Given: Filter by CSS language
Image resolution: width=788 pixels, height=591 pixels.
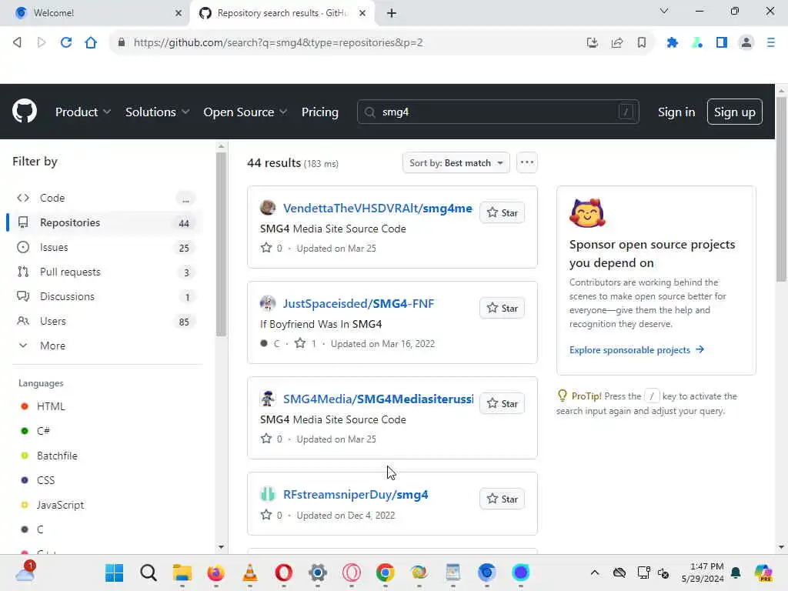Looking at the screenshot, I should click(45, 480).
